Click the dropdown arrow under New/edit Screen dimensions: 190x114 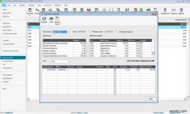[30, 16]
